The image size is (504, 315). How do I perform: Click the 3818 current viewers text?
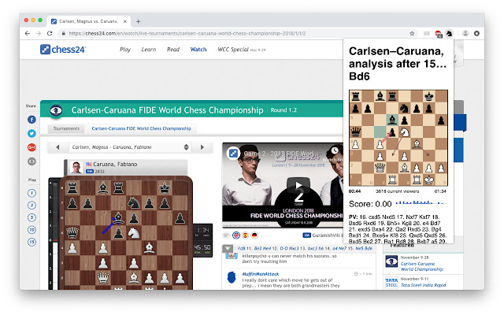pyautogui.click(x=397, y=191)
